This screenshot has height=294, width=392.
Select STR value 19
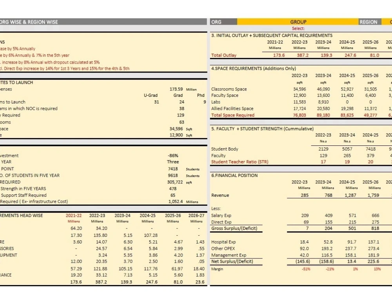347,162
